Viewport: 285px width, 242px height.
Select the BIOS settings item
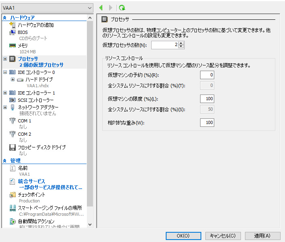pos(23,32)
